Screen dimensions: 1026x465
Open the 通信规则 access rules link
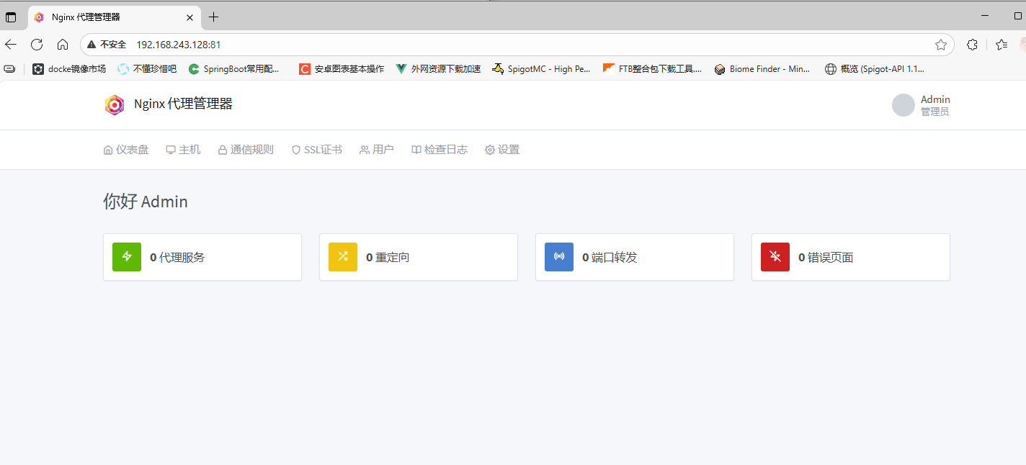[246, 150]
